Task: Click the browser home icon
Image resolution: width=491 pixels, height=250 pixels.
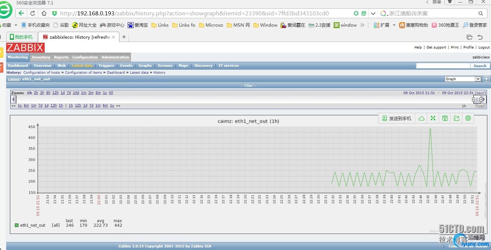Action: pyautogui.click(x=44, y=14)
